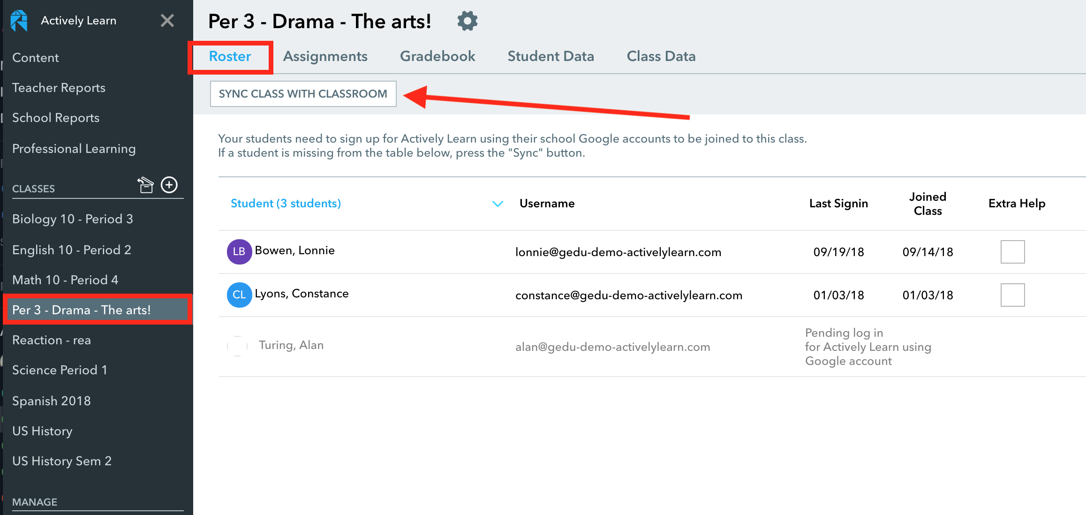1086x515 pixels.
Task: Select the US History class
Action: pyautogui.click(x=42, y=431)
